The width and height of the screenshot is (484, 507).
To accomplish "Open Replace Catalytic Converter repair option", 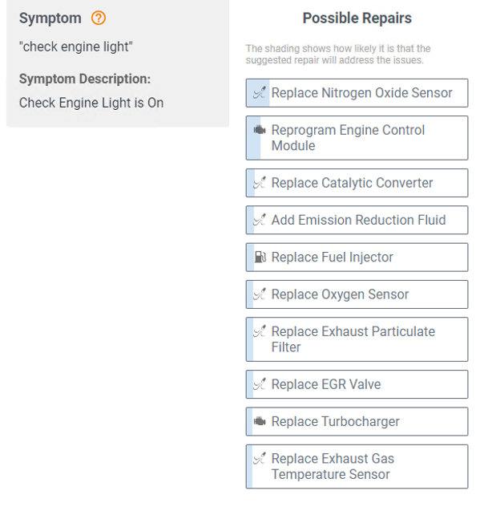I will pyautogui.click(x=357, y=183).
